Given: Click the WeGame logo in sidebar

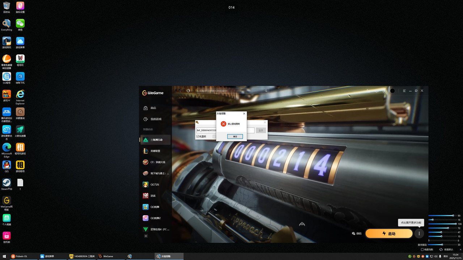Looking at the screenshot, I should (x=153, y=93).
